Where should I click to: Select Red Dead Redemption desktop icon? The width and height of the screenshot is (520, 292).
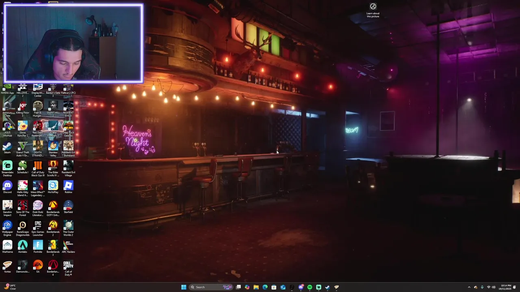coord(38,129)
